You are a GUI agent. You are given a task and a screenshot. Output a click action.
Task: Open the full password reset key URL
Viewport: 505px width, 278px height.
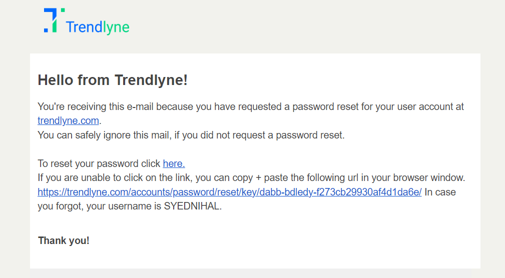[x=230, y=192]
